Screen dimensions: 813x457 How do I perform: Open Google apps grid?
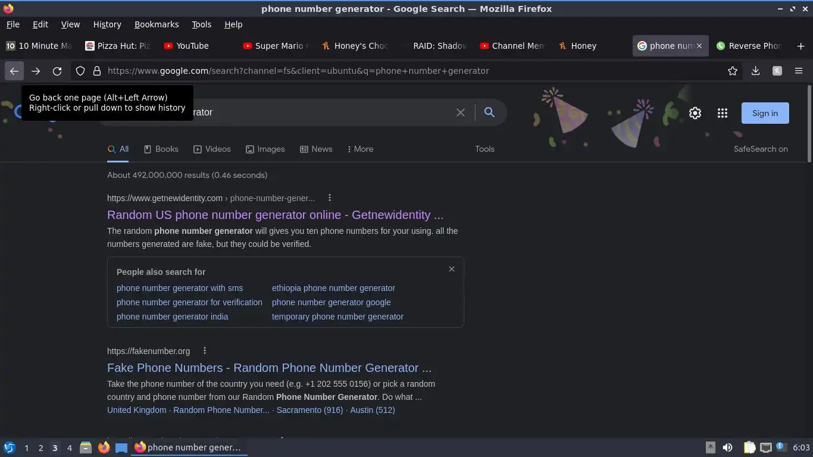point(723,113)
